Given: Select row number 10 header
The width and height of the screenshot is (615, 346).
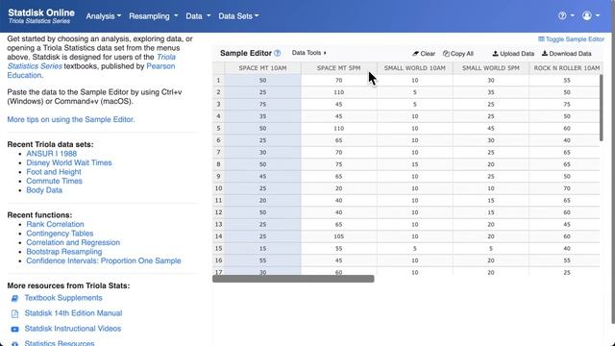Looking at the screenshot, I should [x=218, y=188].
